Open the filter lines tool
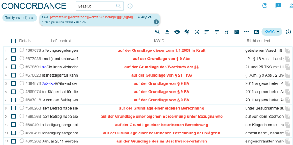Viewport: 293px width, 145px height. tap(217, 32)
